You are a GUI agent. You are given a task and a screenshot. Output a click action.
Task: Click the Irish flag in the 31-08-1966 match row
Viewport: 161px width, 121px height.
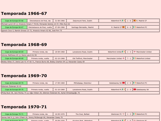click(123, 21)
